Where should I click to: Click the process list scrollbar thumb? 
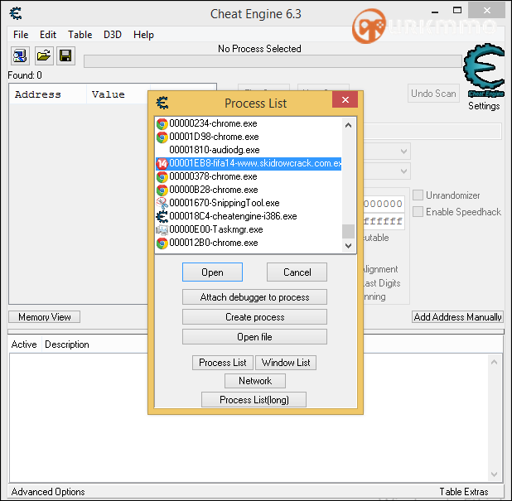click(x=349, y=231)
